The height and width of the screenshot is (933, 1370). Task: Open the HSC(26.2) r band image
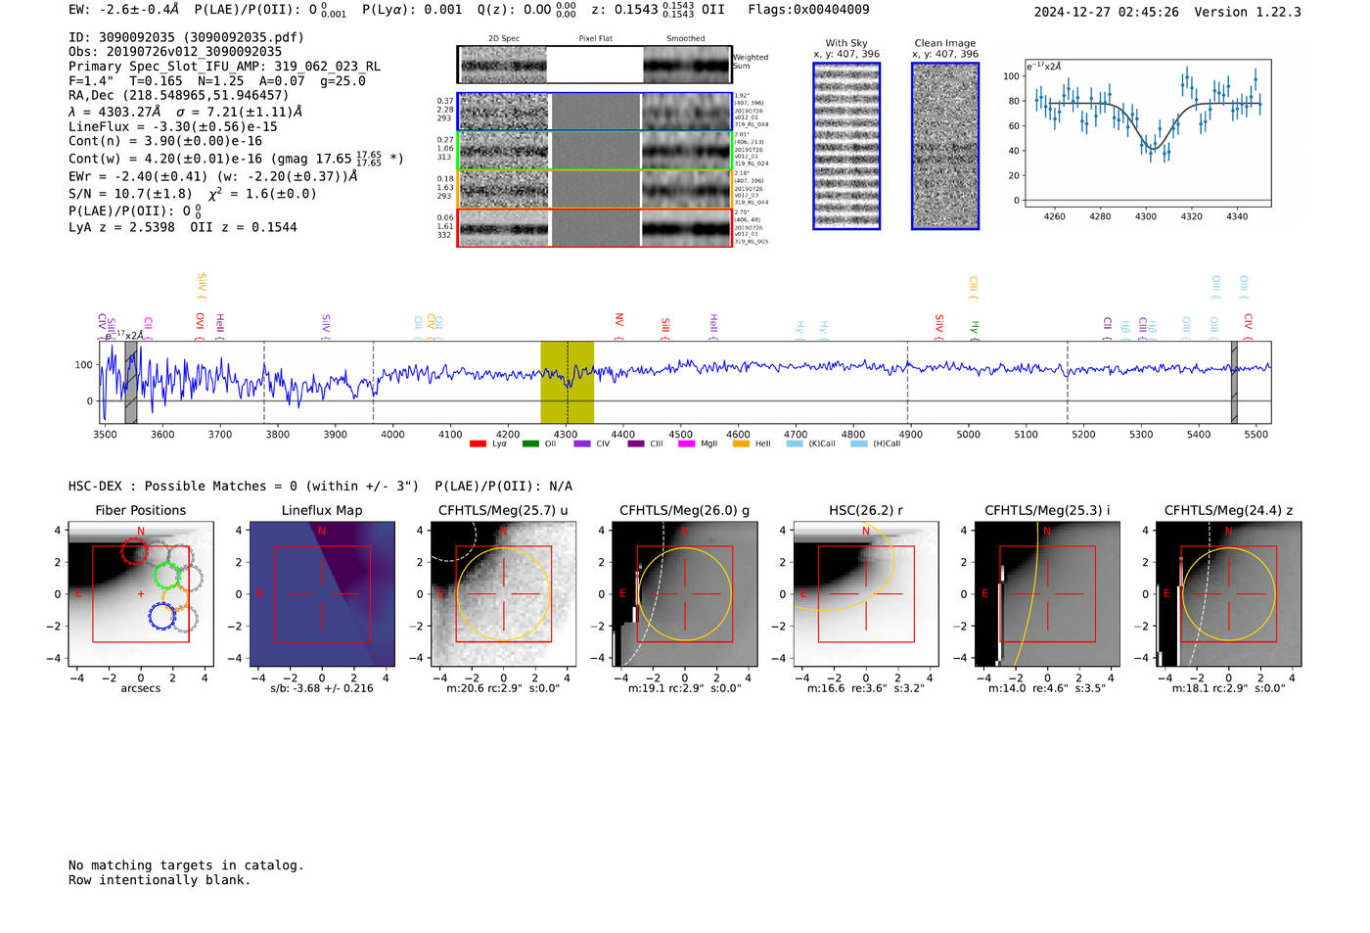pos(865,594)
